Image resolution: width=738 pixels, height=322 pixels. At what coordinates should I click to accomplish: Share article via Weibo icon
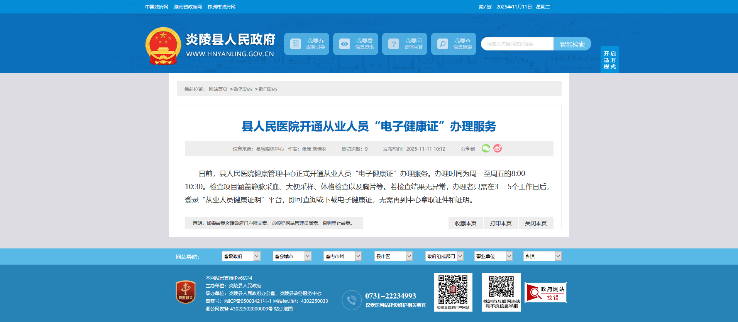498,148
